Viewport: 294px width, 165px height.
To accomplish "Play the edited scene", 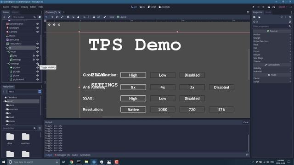I will [x=269, y=7].
